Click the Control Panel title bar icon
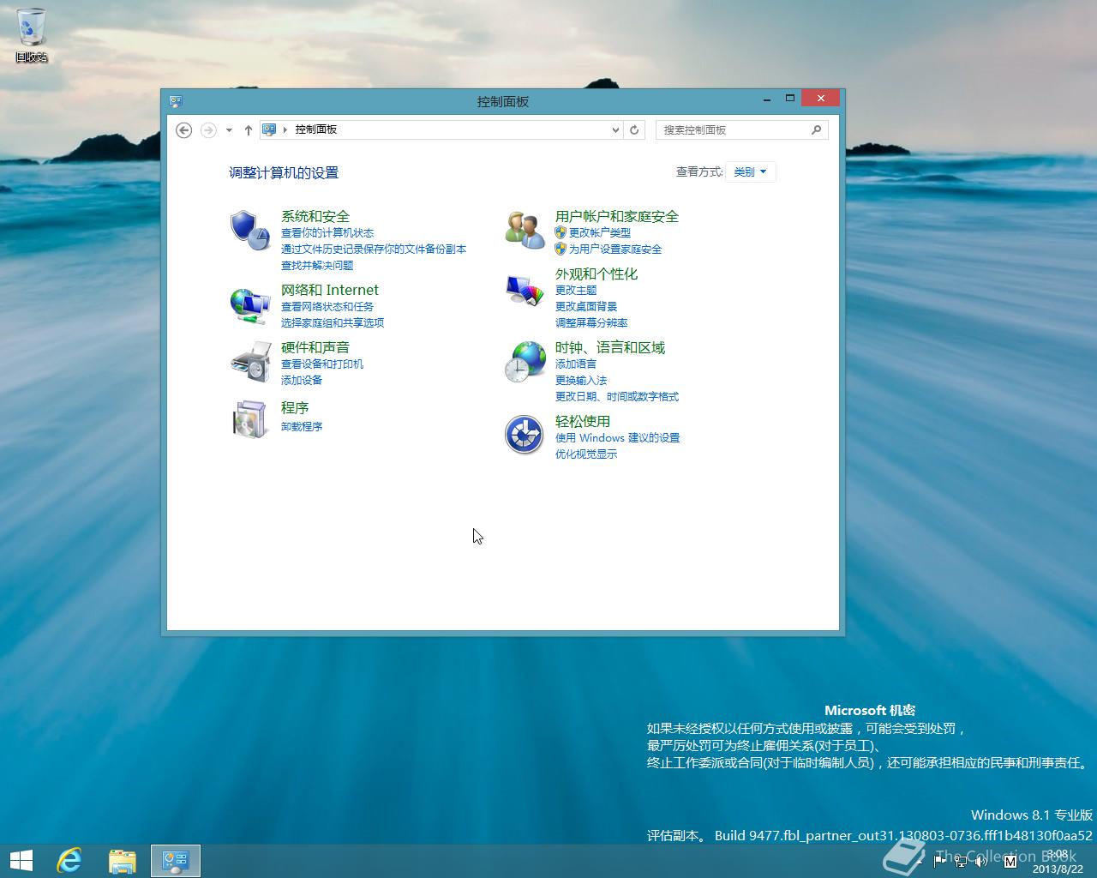 coord(176,101)
